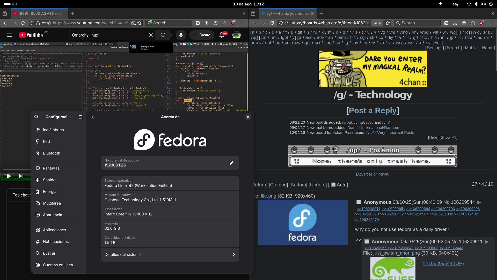This screenshot has height=280, width=497.
Task: Open the Aplicaciones settings panel
Action: [59, 230]
